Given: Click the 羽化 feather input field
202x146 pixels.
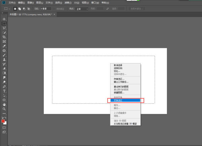Looking at the screenshot, I should point(46,8).
